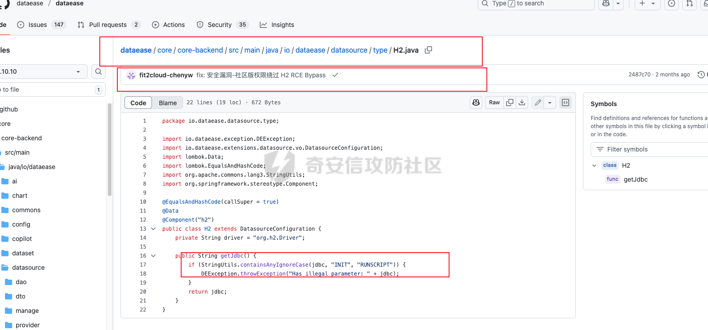Open Copilot icon in top header

[x=606, y=3]
